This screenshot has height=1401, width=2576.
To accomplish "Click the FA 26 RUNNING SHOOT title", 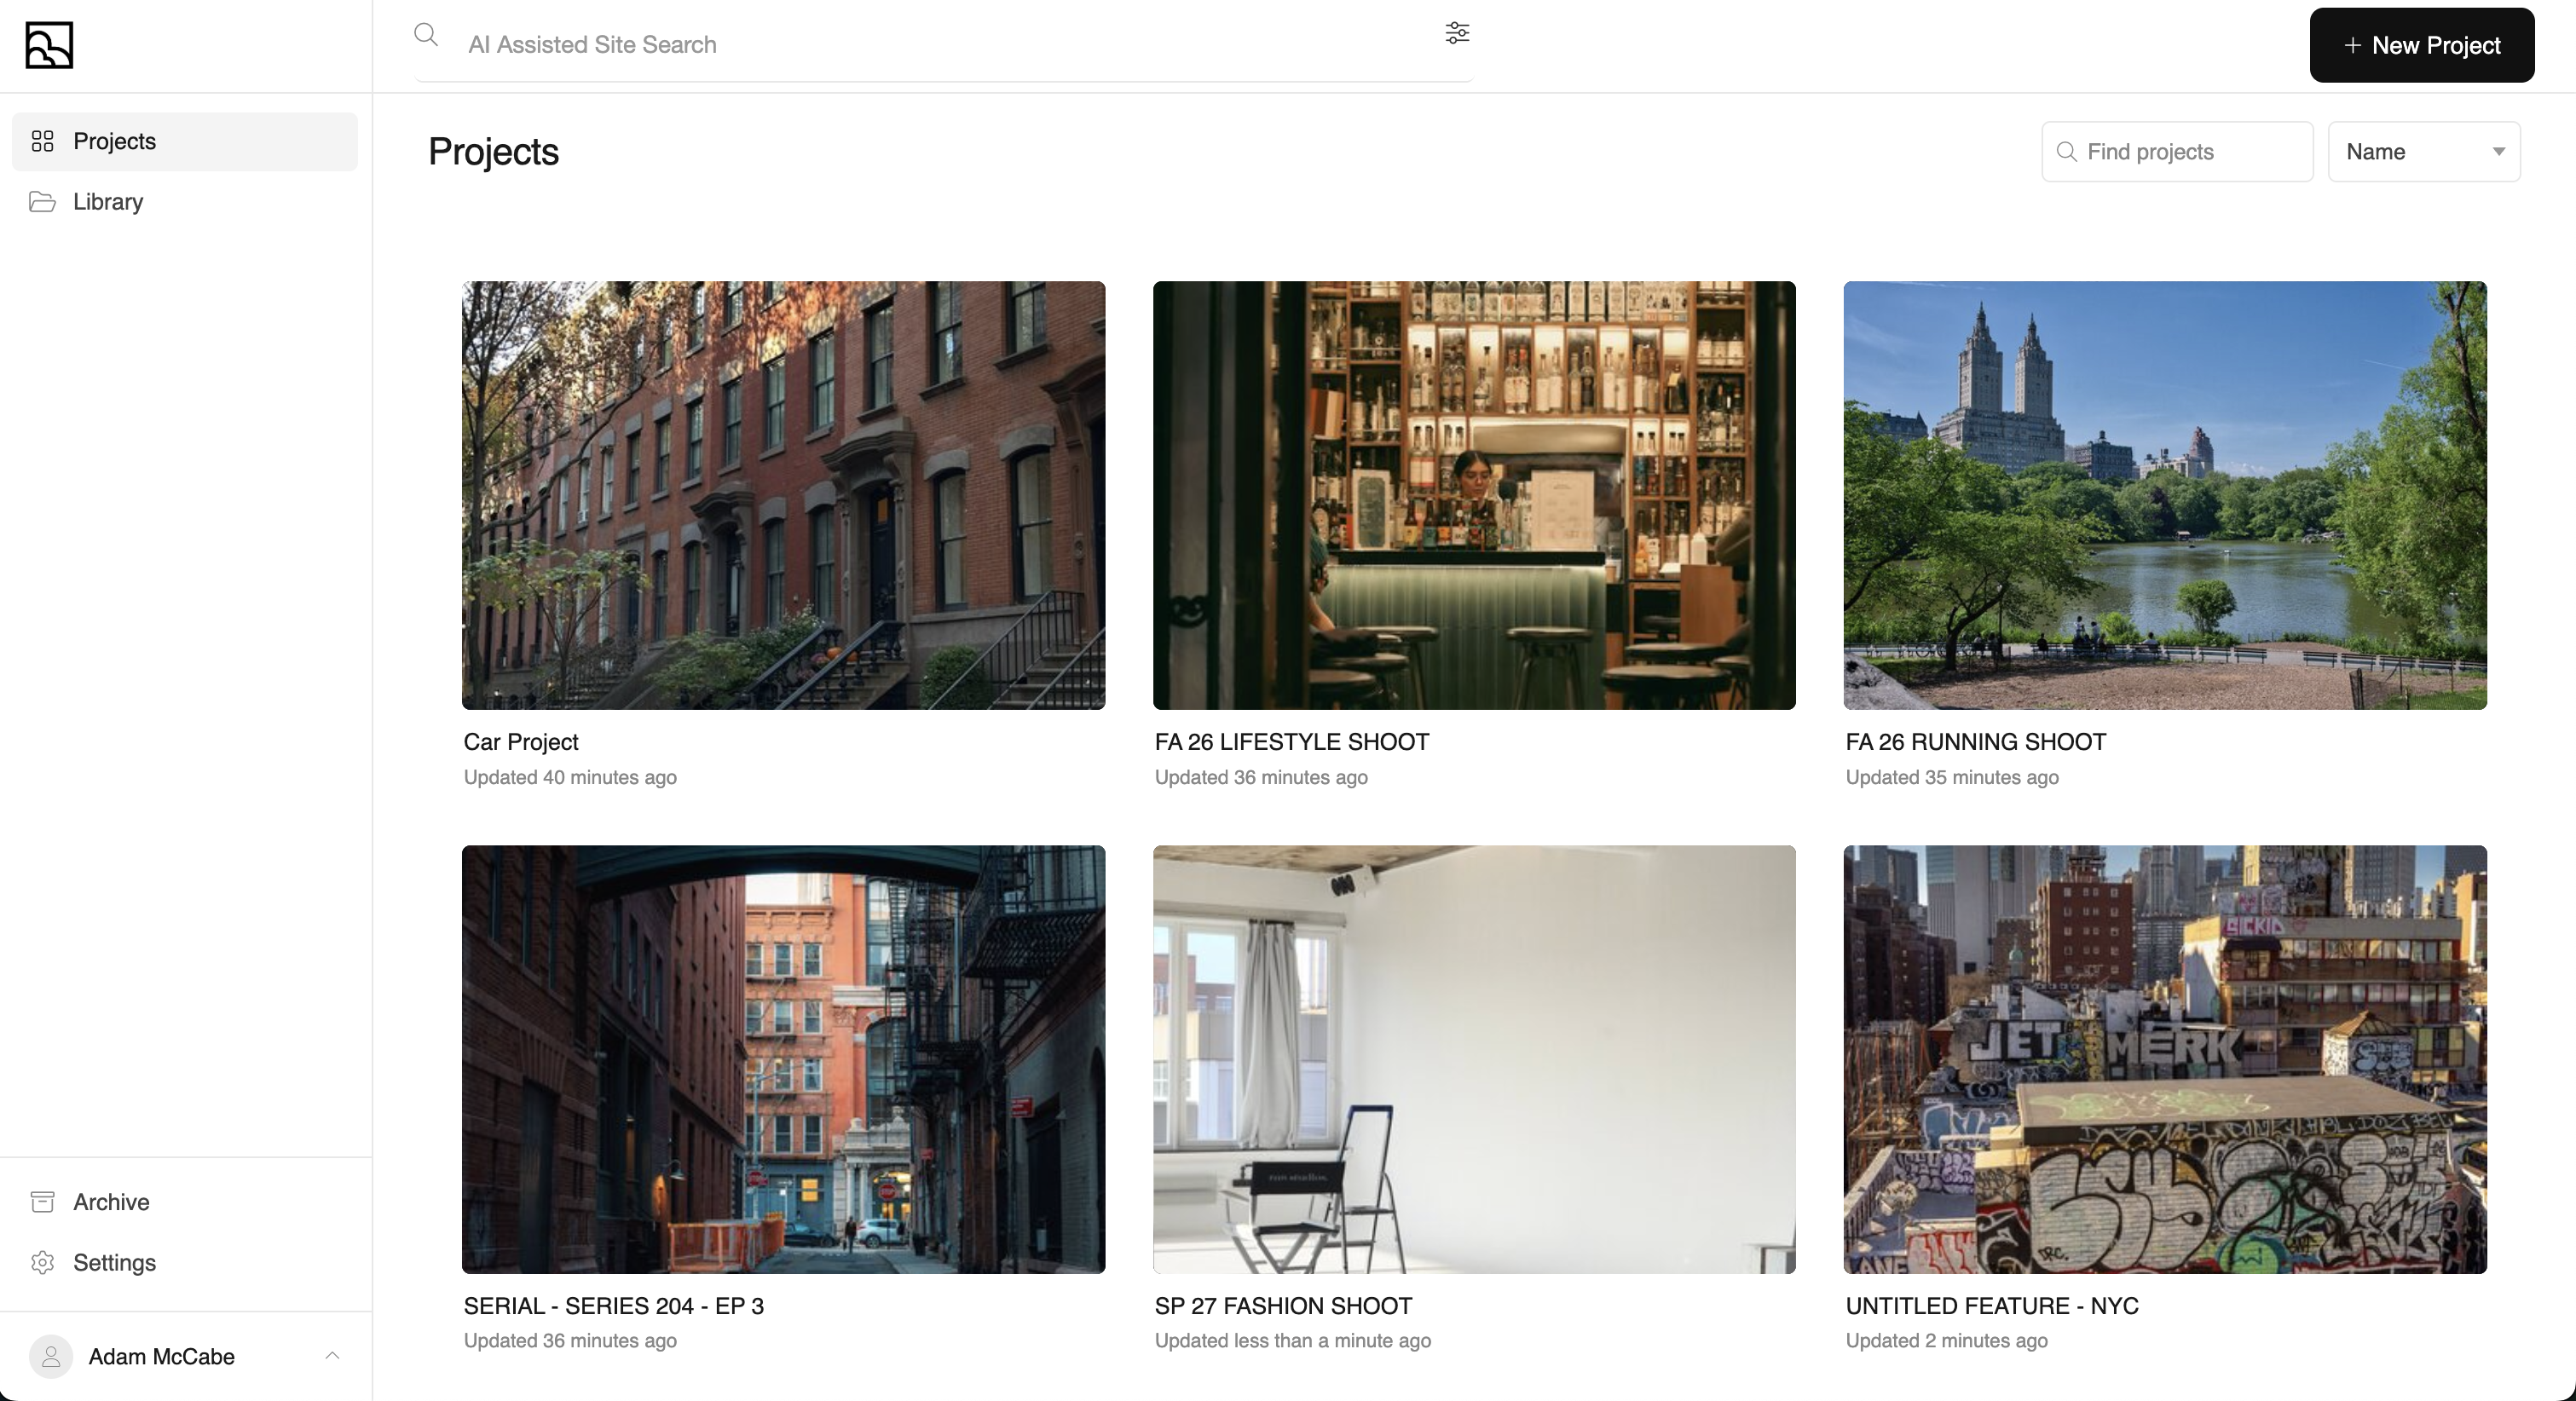I will point(1976,742).
